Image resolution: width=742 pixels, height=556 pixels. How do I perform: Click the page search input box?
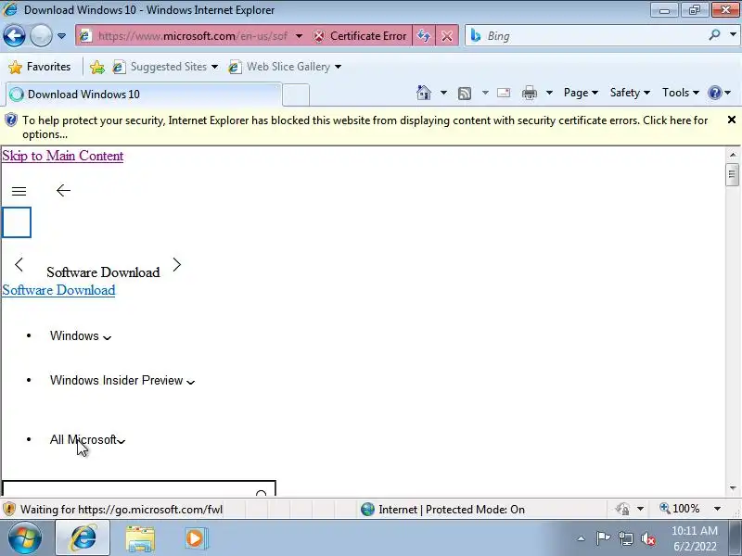(128, 489)
